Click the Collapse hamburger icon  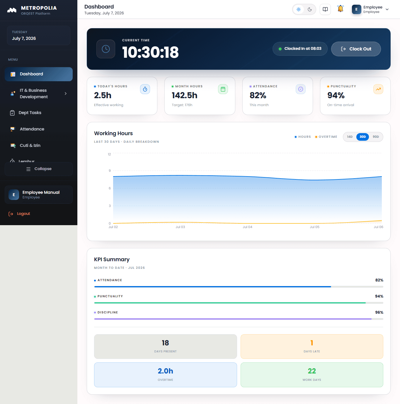click(28, 169)
